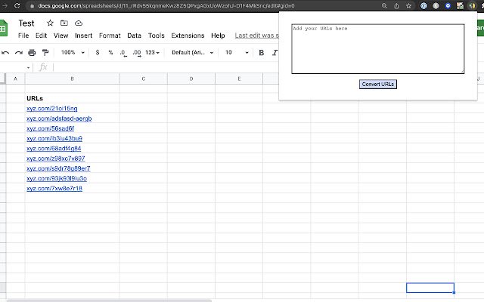Click the browser address bar URL
The width and height of the screenshot is (484, 302).
[166, 5]
